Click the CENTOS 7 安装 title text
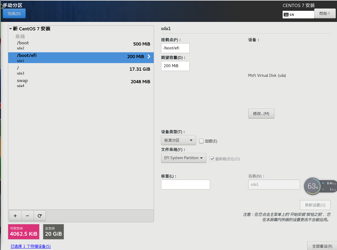This screenshot has height=250, width=337. 298,5
